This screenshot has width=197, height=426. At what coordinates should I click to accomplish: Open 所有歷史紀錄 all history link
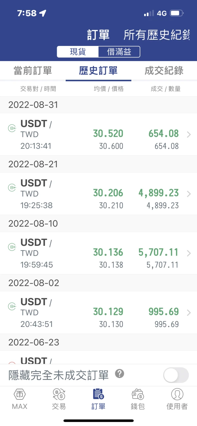[x=157, y=35]
